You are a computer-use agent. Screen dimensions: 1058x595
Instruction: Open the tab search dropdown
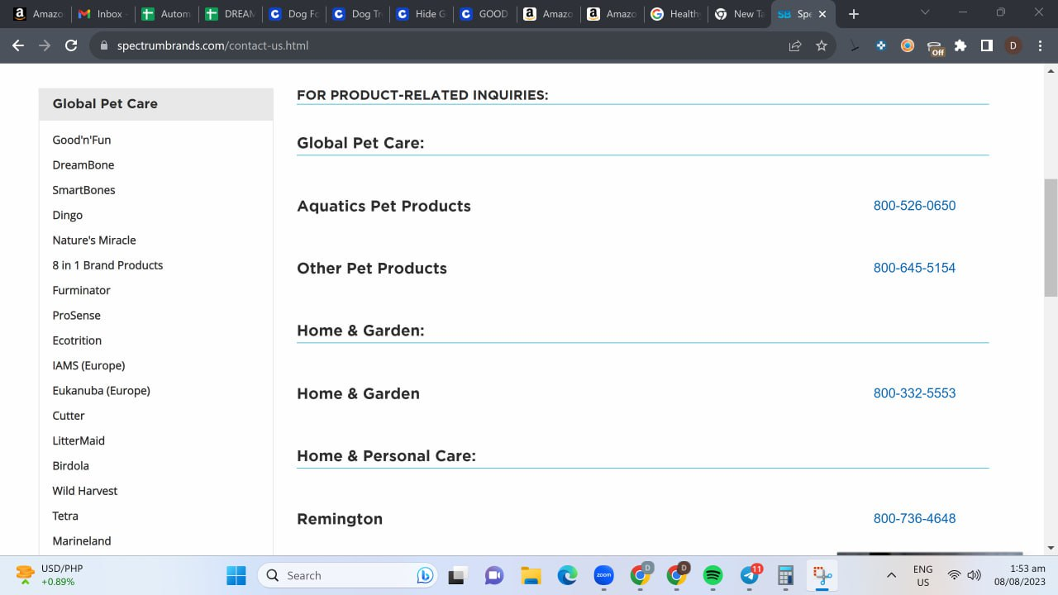pos(925,12)
